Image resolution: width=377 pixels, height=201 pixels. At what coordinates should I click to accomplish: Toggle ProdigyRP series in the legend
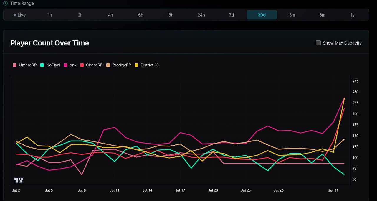[x=118, y=65]
